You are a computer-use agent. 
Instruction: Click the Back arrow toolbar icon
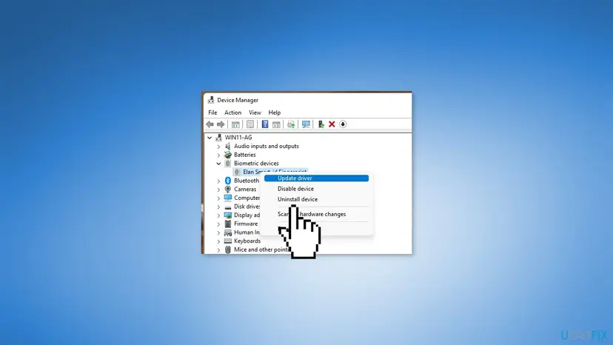tap(210, 124)
